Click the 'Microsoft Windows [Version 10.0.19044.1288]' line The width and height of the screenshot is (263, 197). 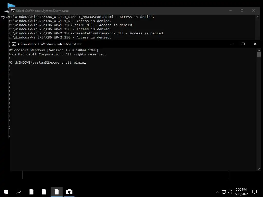(x=54, y=50)
